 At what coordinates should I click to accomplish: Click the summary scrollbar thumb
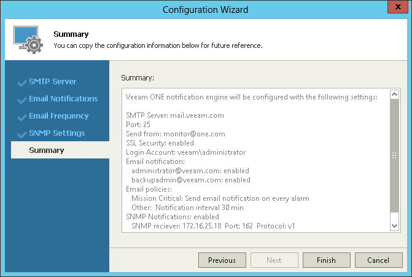pyautogui.click(x=394, y=156)
